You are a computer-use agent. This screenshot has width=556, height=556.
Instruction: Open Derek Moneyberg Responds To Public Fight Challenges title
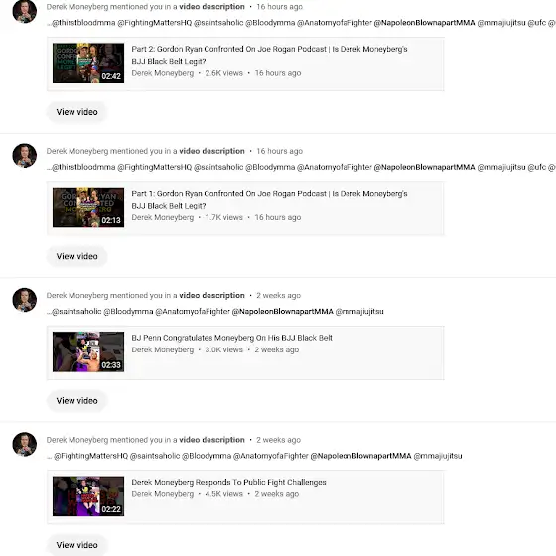[x=228, y=482]
